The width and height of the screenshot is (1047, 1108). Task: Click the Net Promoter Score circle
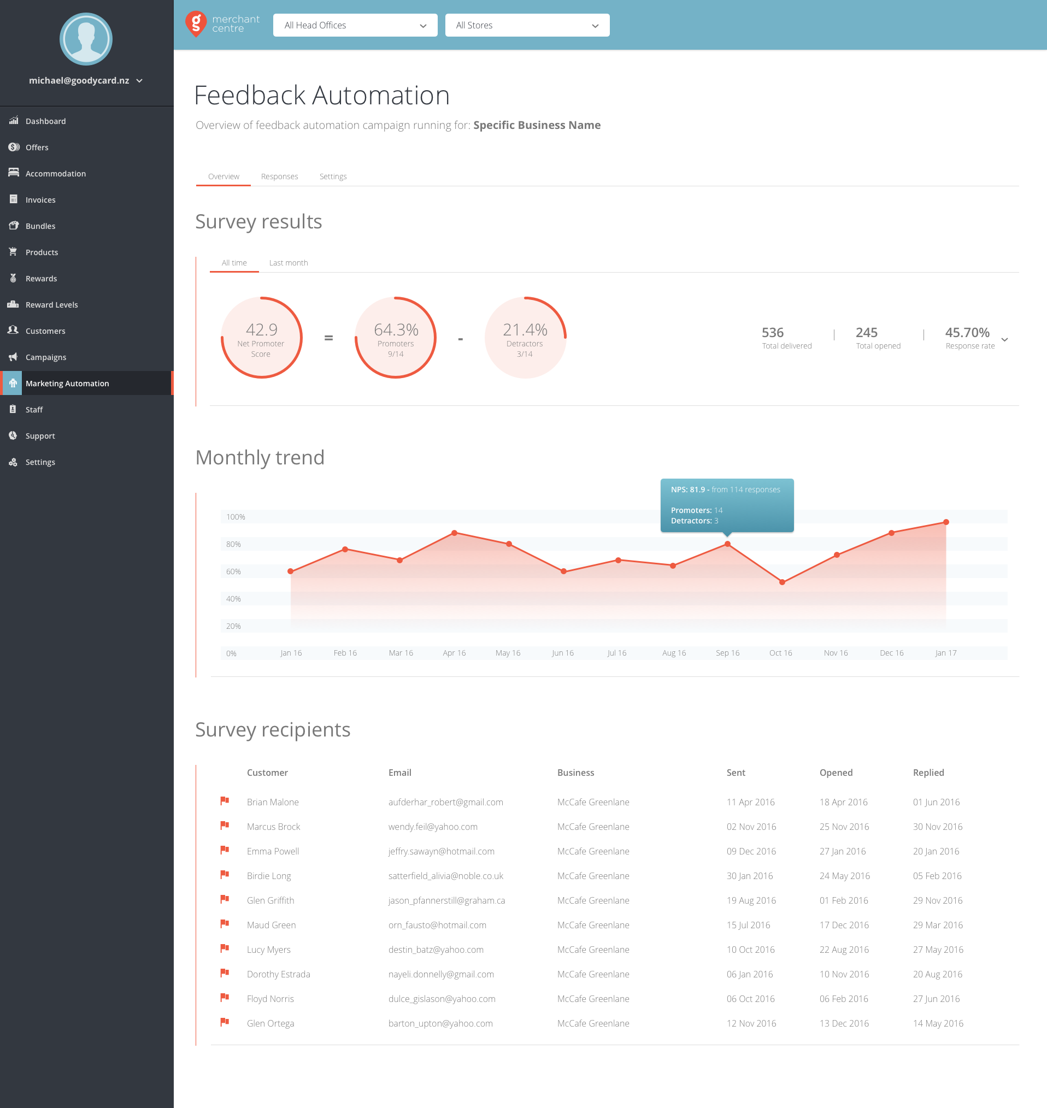[261, 338]
